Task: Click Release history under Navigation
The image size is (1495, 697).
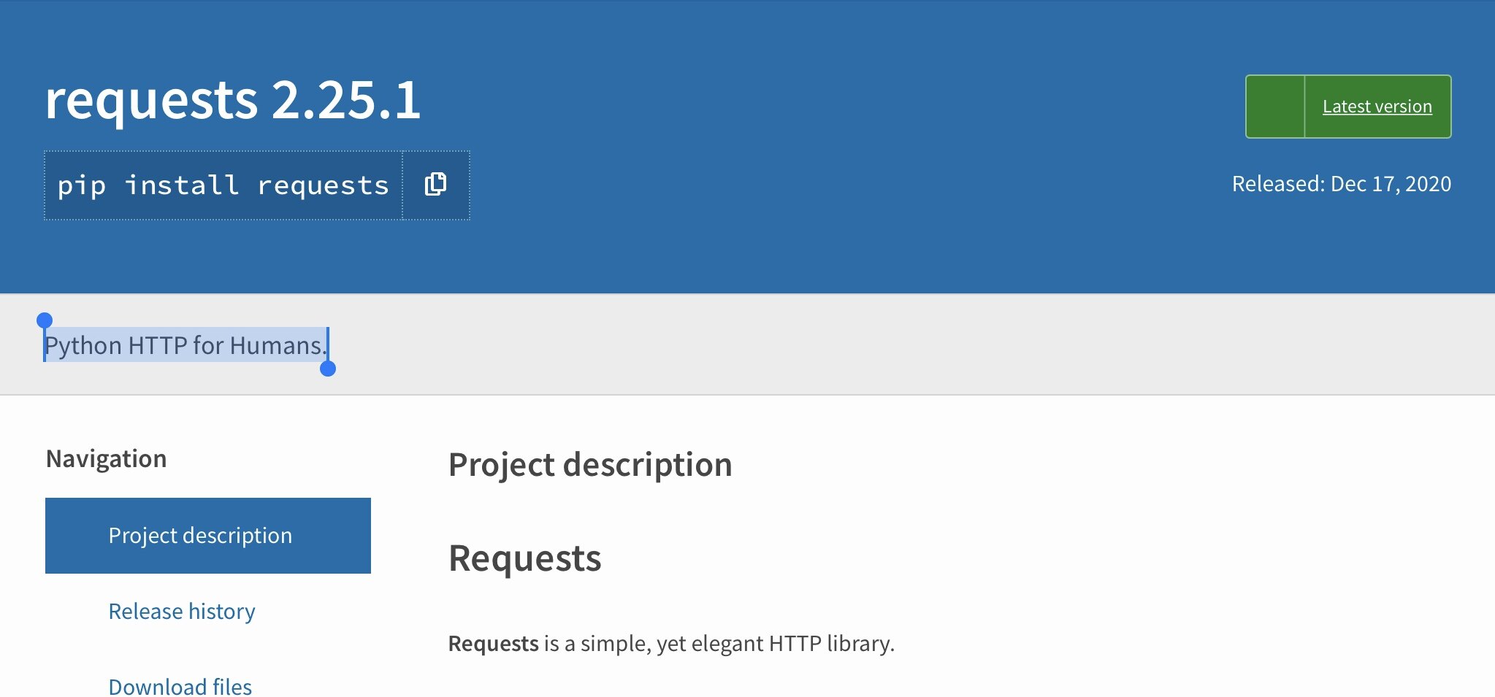Action: click(181, 611)
